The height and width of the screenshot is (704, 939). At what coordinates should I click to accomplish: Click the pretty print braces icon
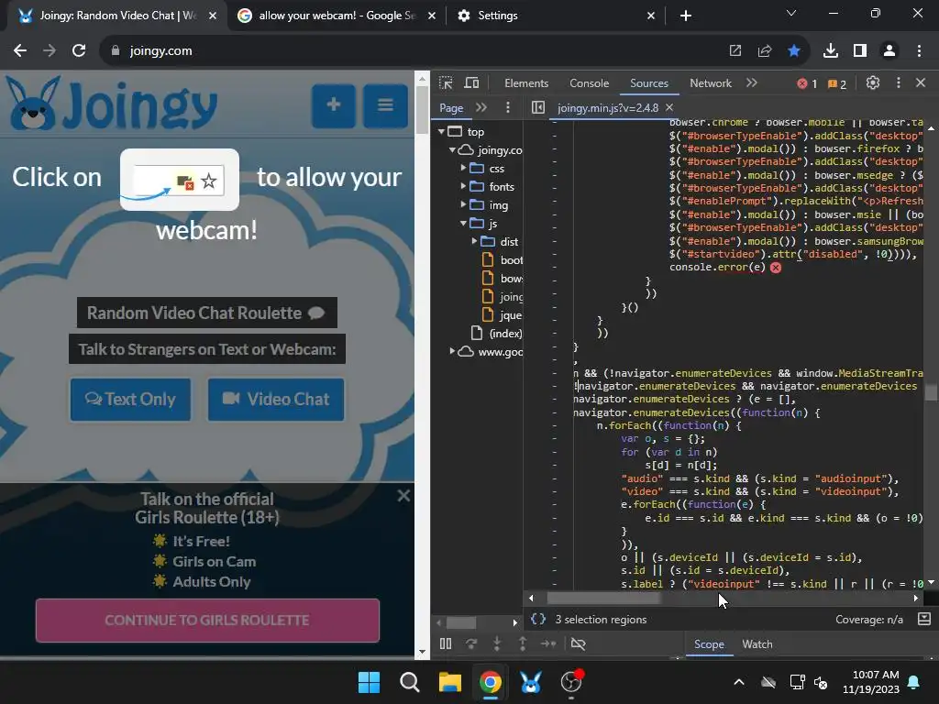coord(537,619)
